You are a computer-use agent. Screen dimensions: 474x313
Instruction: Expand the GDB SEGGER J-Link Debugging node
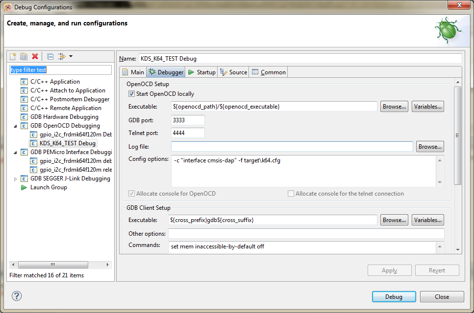tap(15, 179)
